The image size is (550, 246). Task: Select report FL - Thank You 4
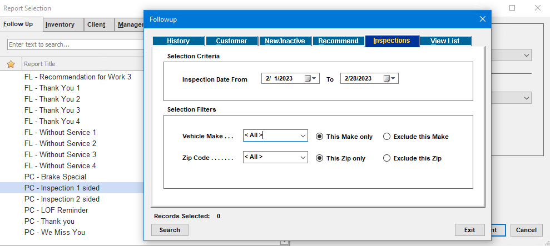(52, 121)
